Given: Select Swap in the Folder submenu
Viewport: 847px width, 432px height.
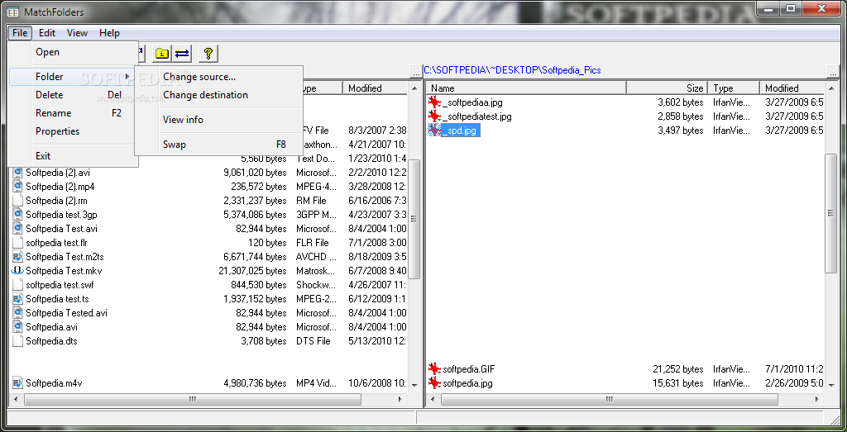Looking at the screenshot, I should click(x=218, y=145).
